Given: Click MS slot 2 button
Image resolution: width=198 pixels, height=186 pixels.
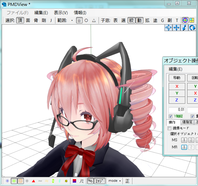Looking at the screenshot, I should point(191,140).
